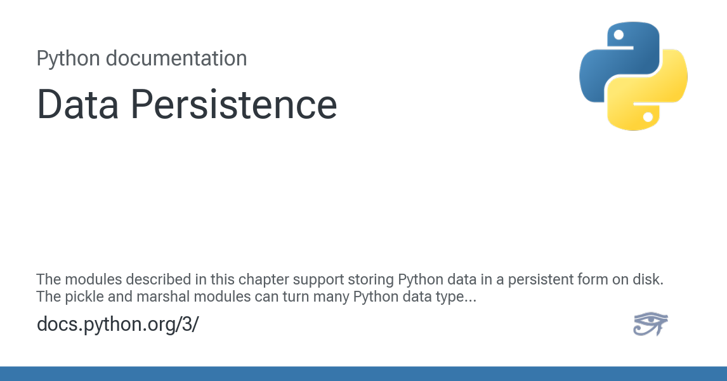Click the blue bar at the bottom
727x381 pixels.
click(363, 373)
